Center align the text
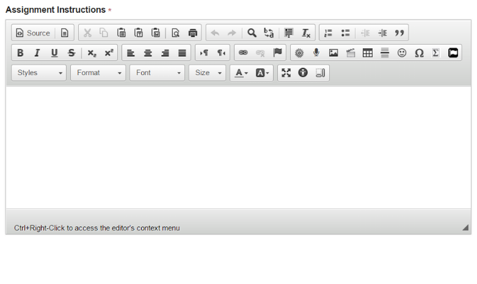Screen dimensions: 477x284 point(148,53)
